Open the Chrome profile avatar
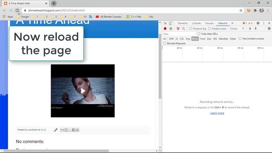The image size is (272, 153). [262, 10]
